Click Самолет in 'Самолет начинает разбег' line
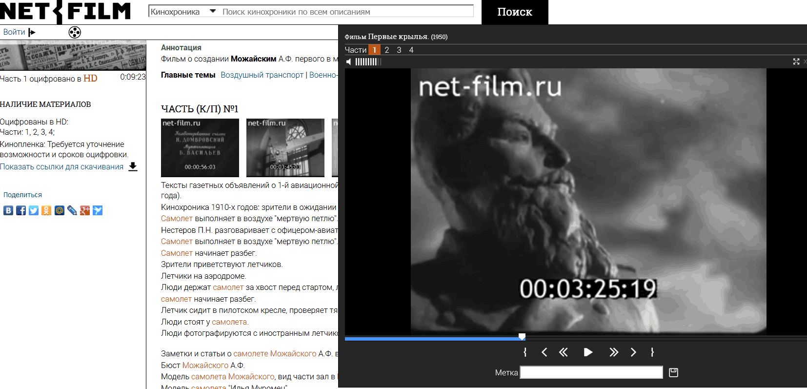The image size is (807, 389). click(177, 253)
